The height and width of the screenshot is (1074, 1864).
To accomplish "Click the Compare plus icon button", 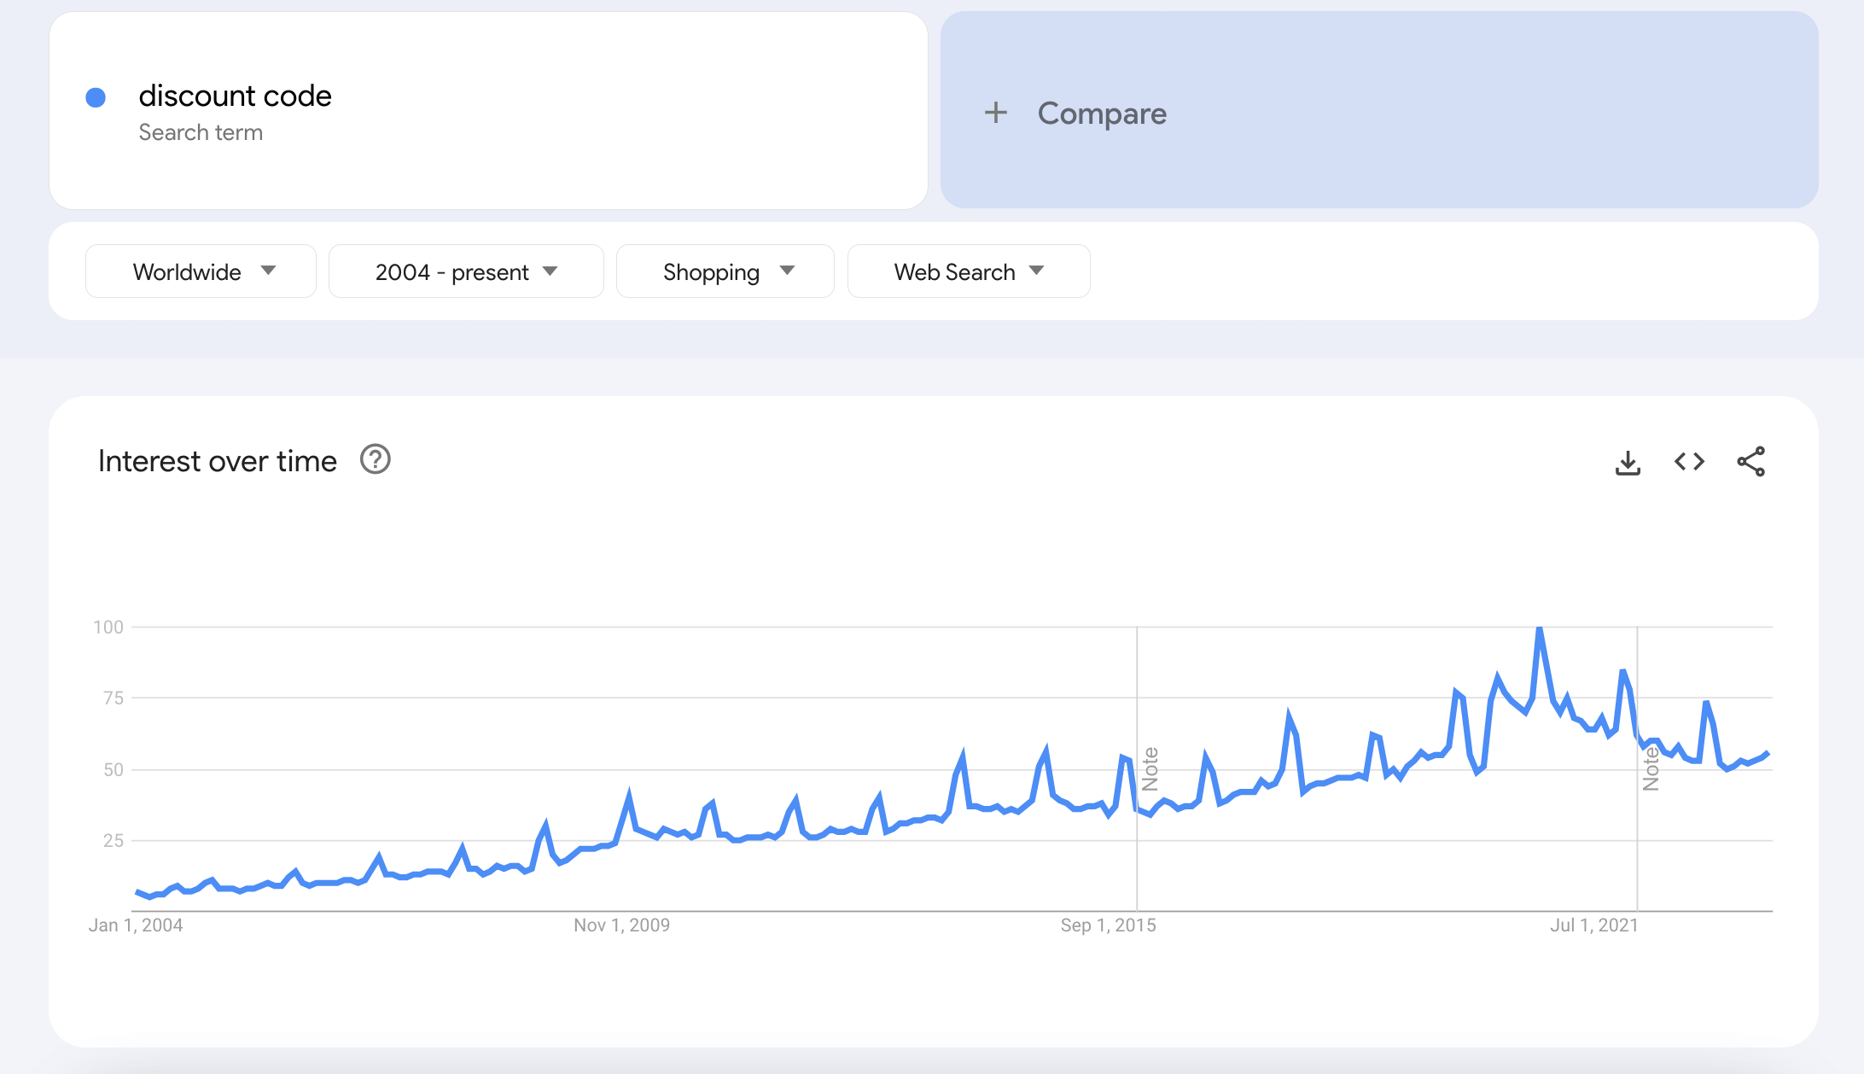I will pos(996,114).
